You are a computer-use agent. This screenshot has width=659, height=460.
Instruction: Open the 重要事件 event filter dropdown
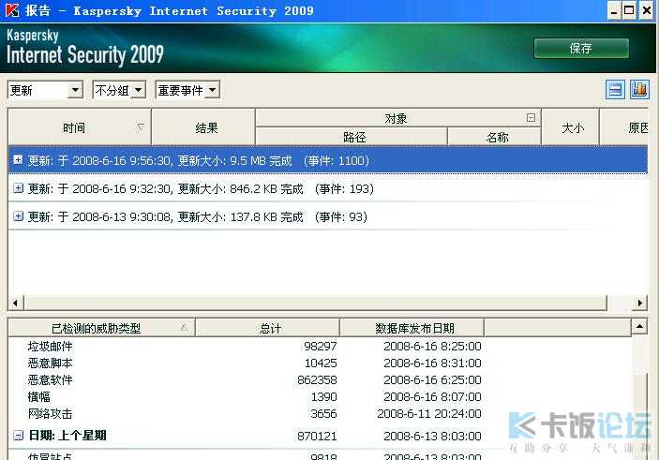click(187, 90)
